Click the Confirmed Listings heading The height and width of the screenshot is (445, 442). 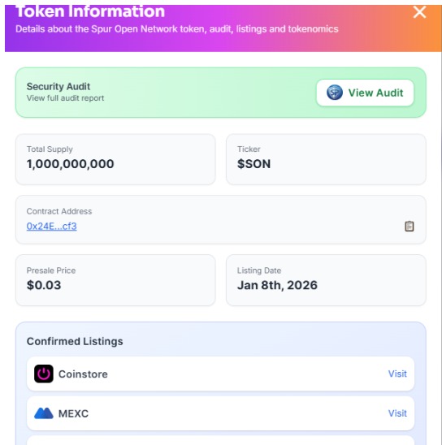(x=75, y=341)
